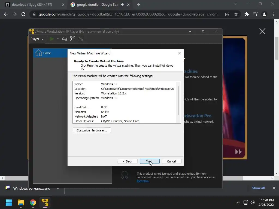
Task: Click the Unity mode toolbar icon
Action: (x=81, y=39)
